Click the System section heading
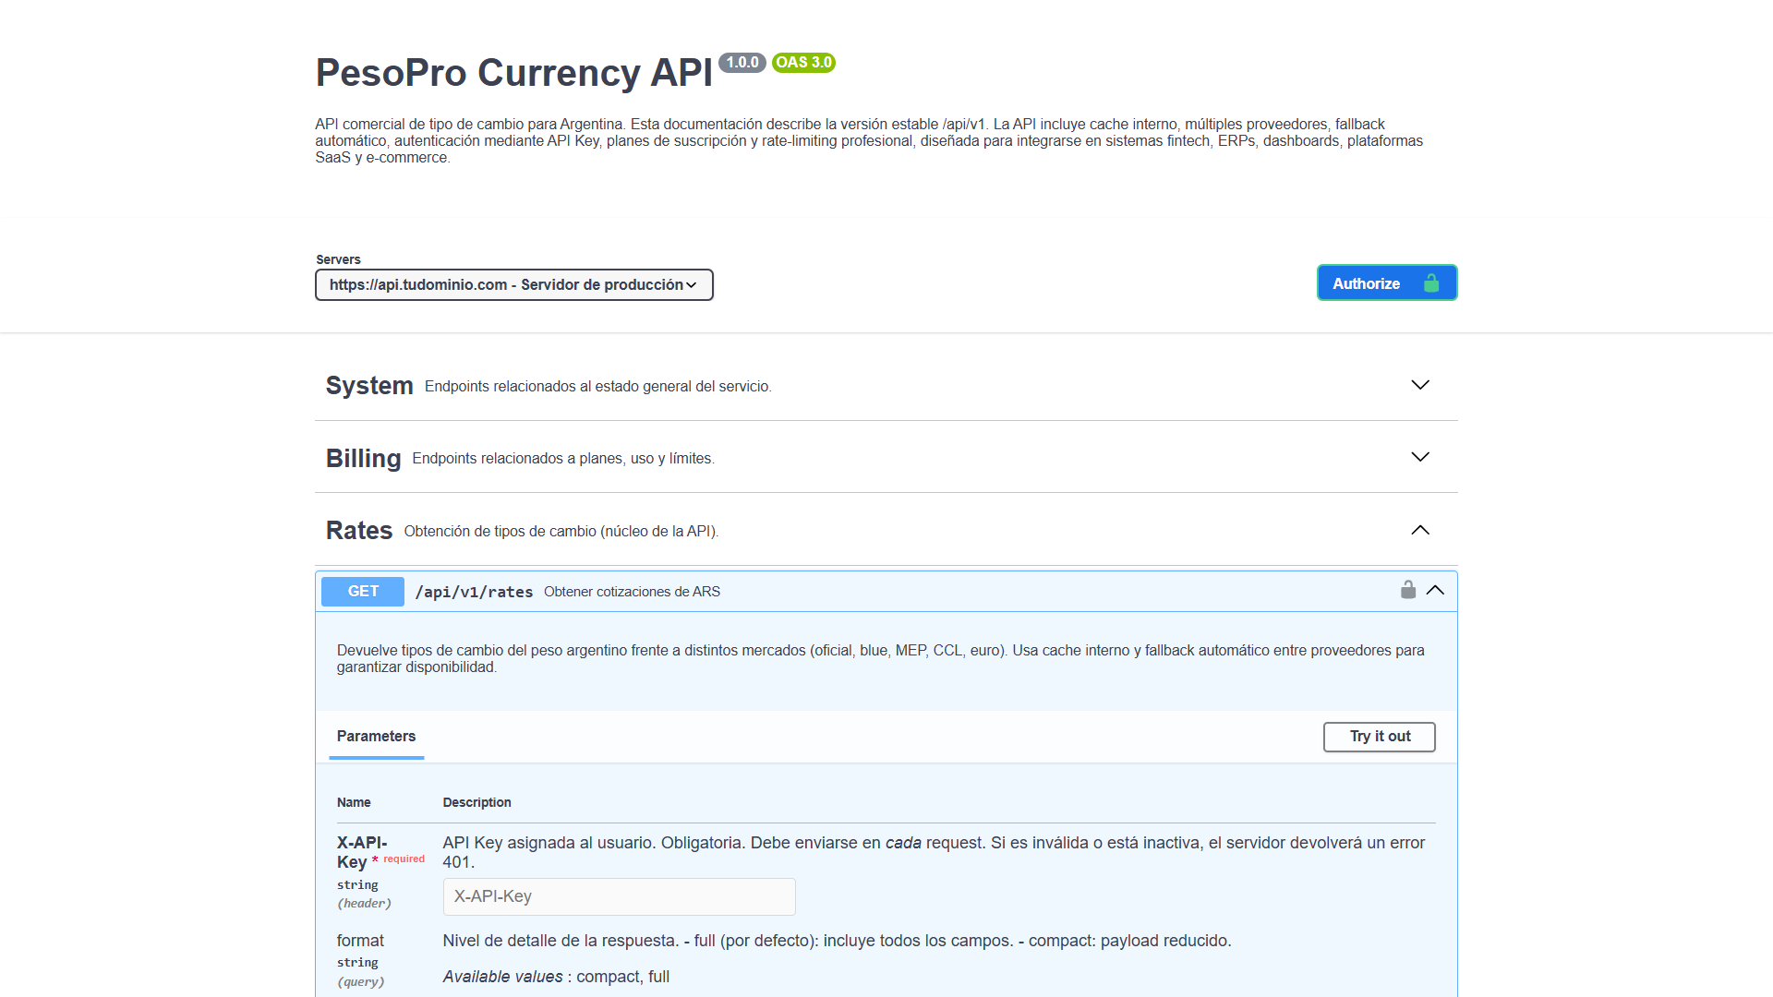The image size is (1773, 997). click(369, 386)
